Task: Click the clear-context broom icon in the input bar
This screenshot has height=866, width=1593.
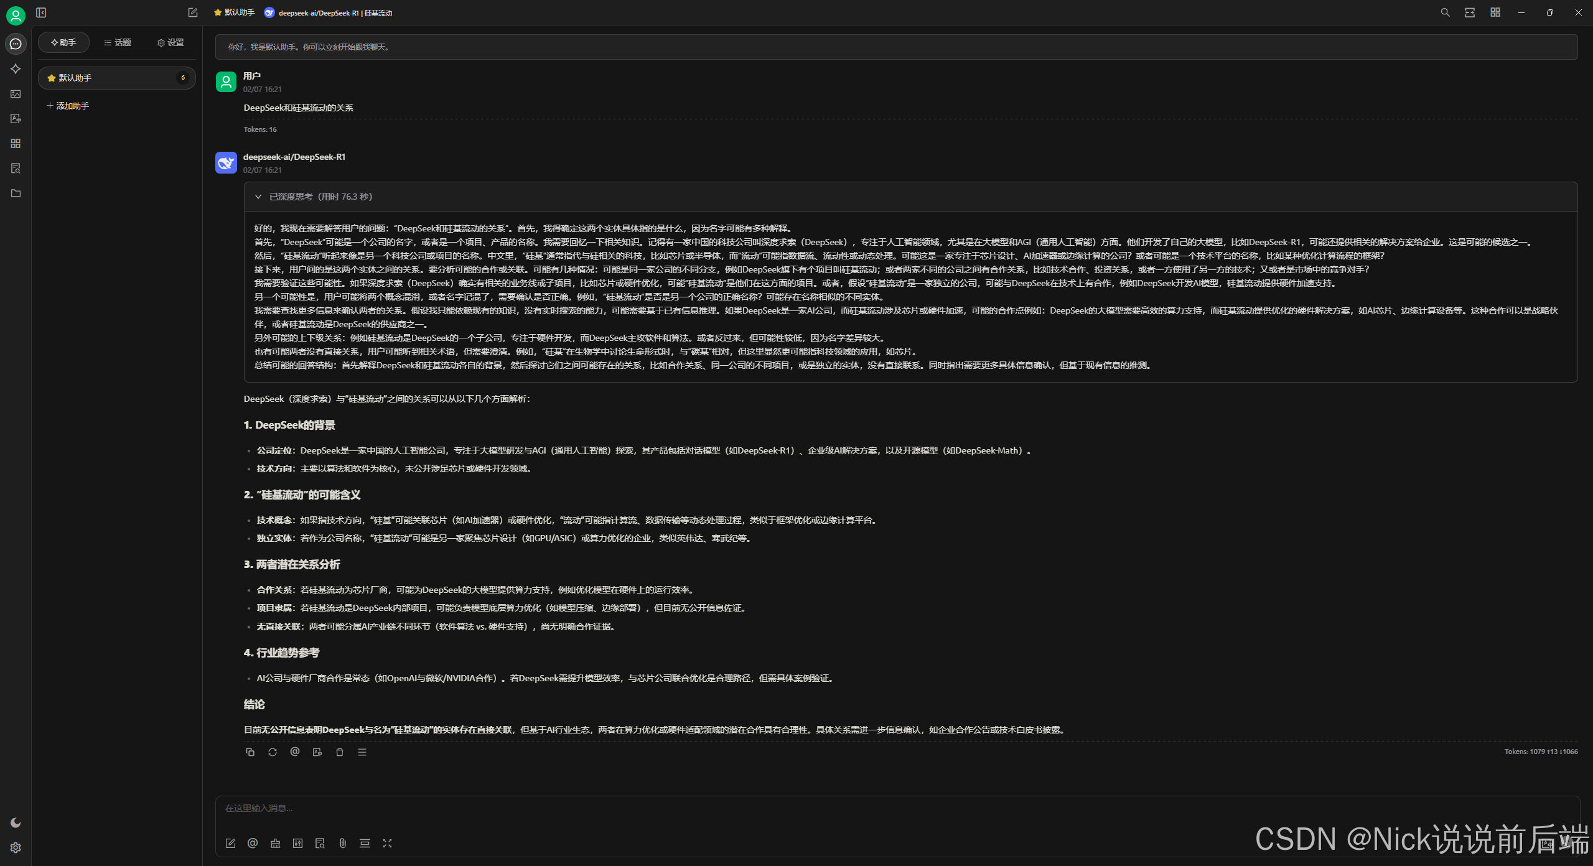Action: click(275, 844)
